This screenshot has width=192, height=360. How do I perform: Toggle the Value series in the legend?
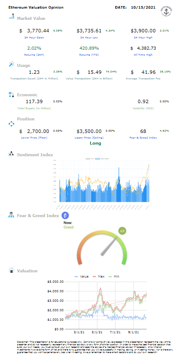point(82,276)
